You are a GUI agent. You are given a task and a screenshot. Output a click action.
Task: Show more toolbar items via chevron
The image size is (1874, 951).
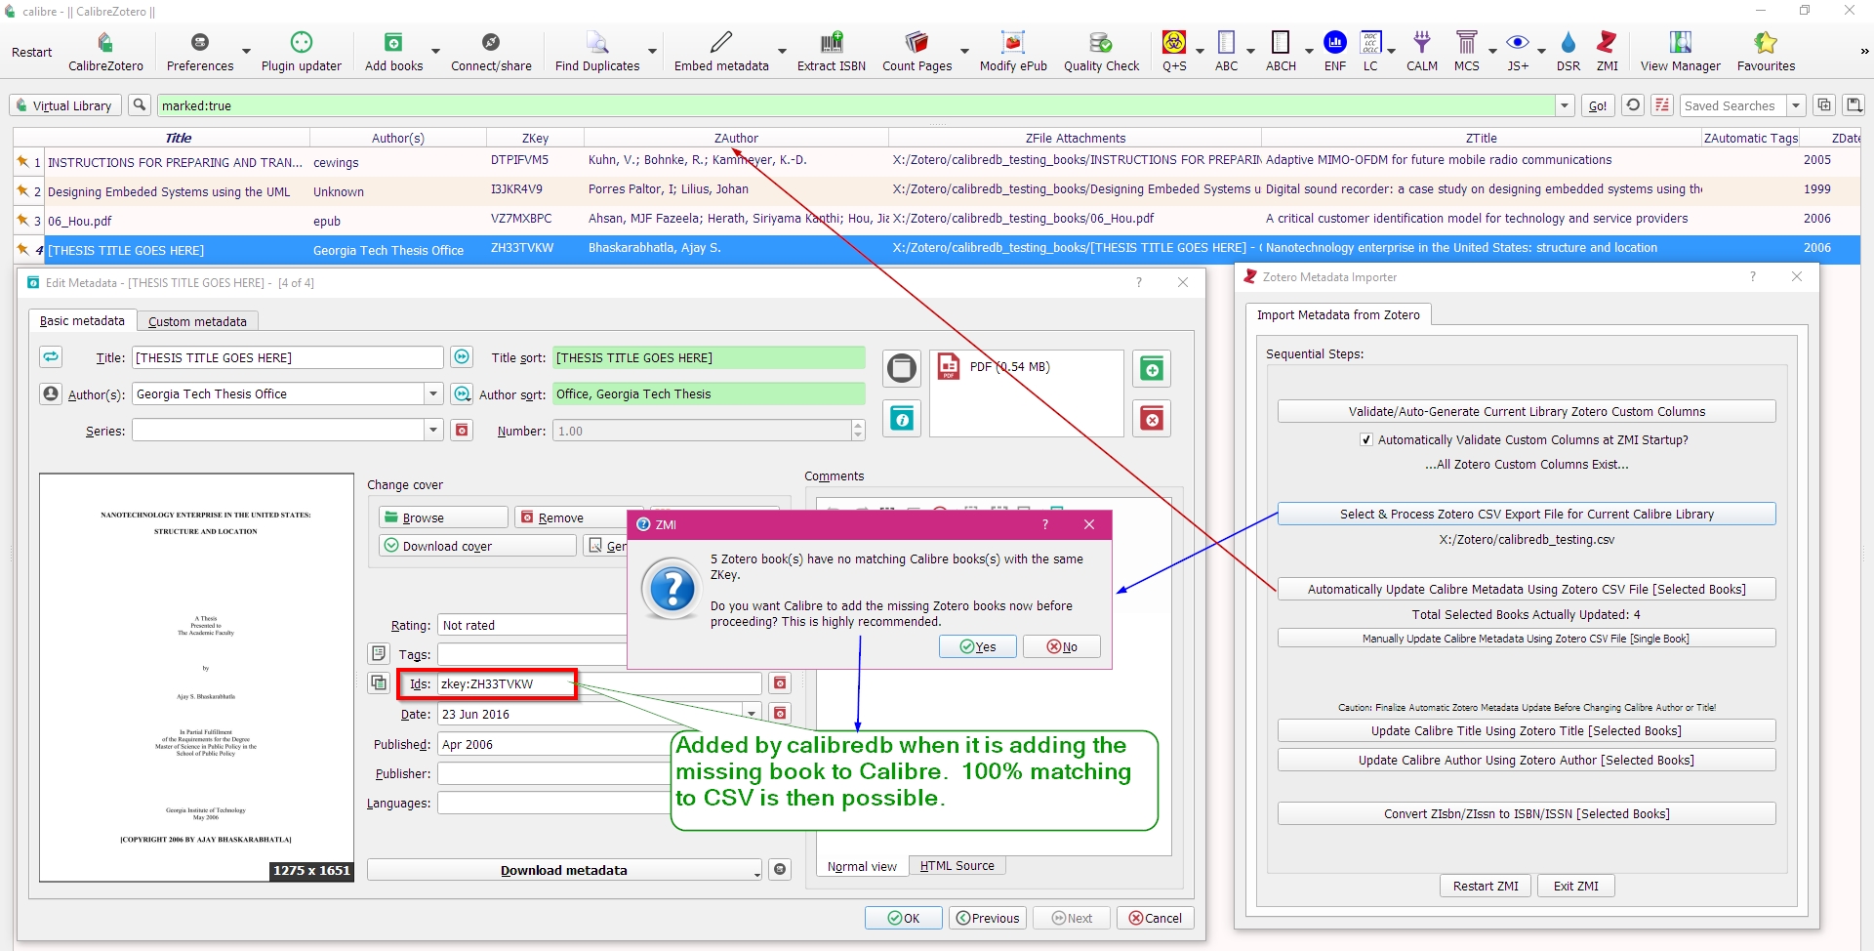(1864, 52)
